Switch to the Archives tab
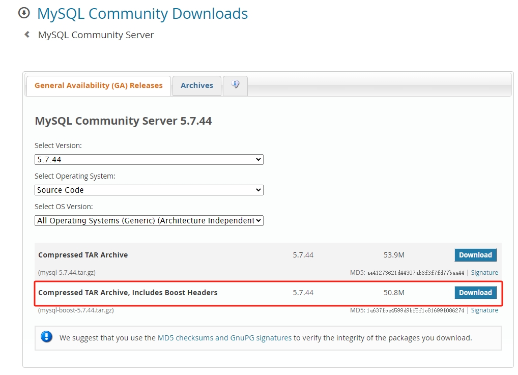The image size is (518, 375). (x=197, y=85)
